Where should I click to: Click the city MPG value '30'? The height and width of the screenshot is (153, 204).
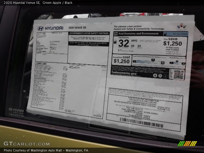[132, 46]
